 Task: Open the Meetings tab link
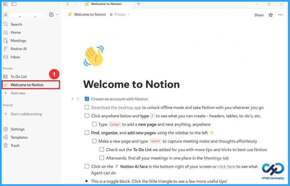(216, 158)
